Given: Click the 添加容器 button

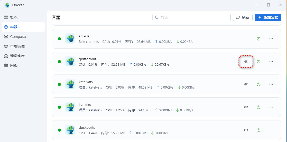Looking at the screenshot, I should tap(268, 17).
